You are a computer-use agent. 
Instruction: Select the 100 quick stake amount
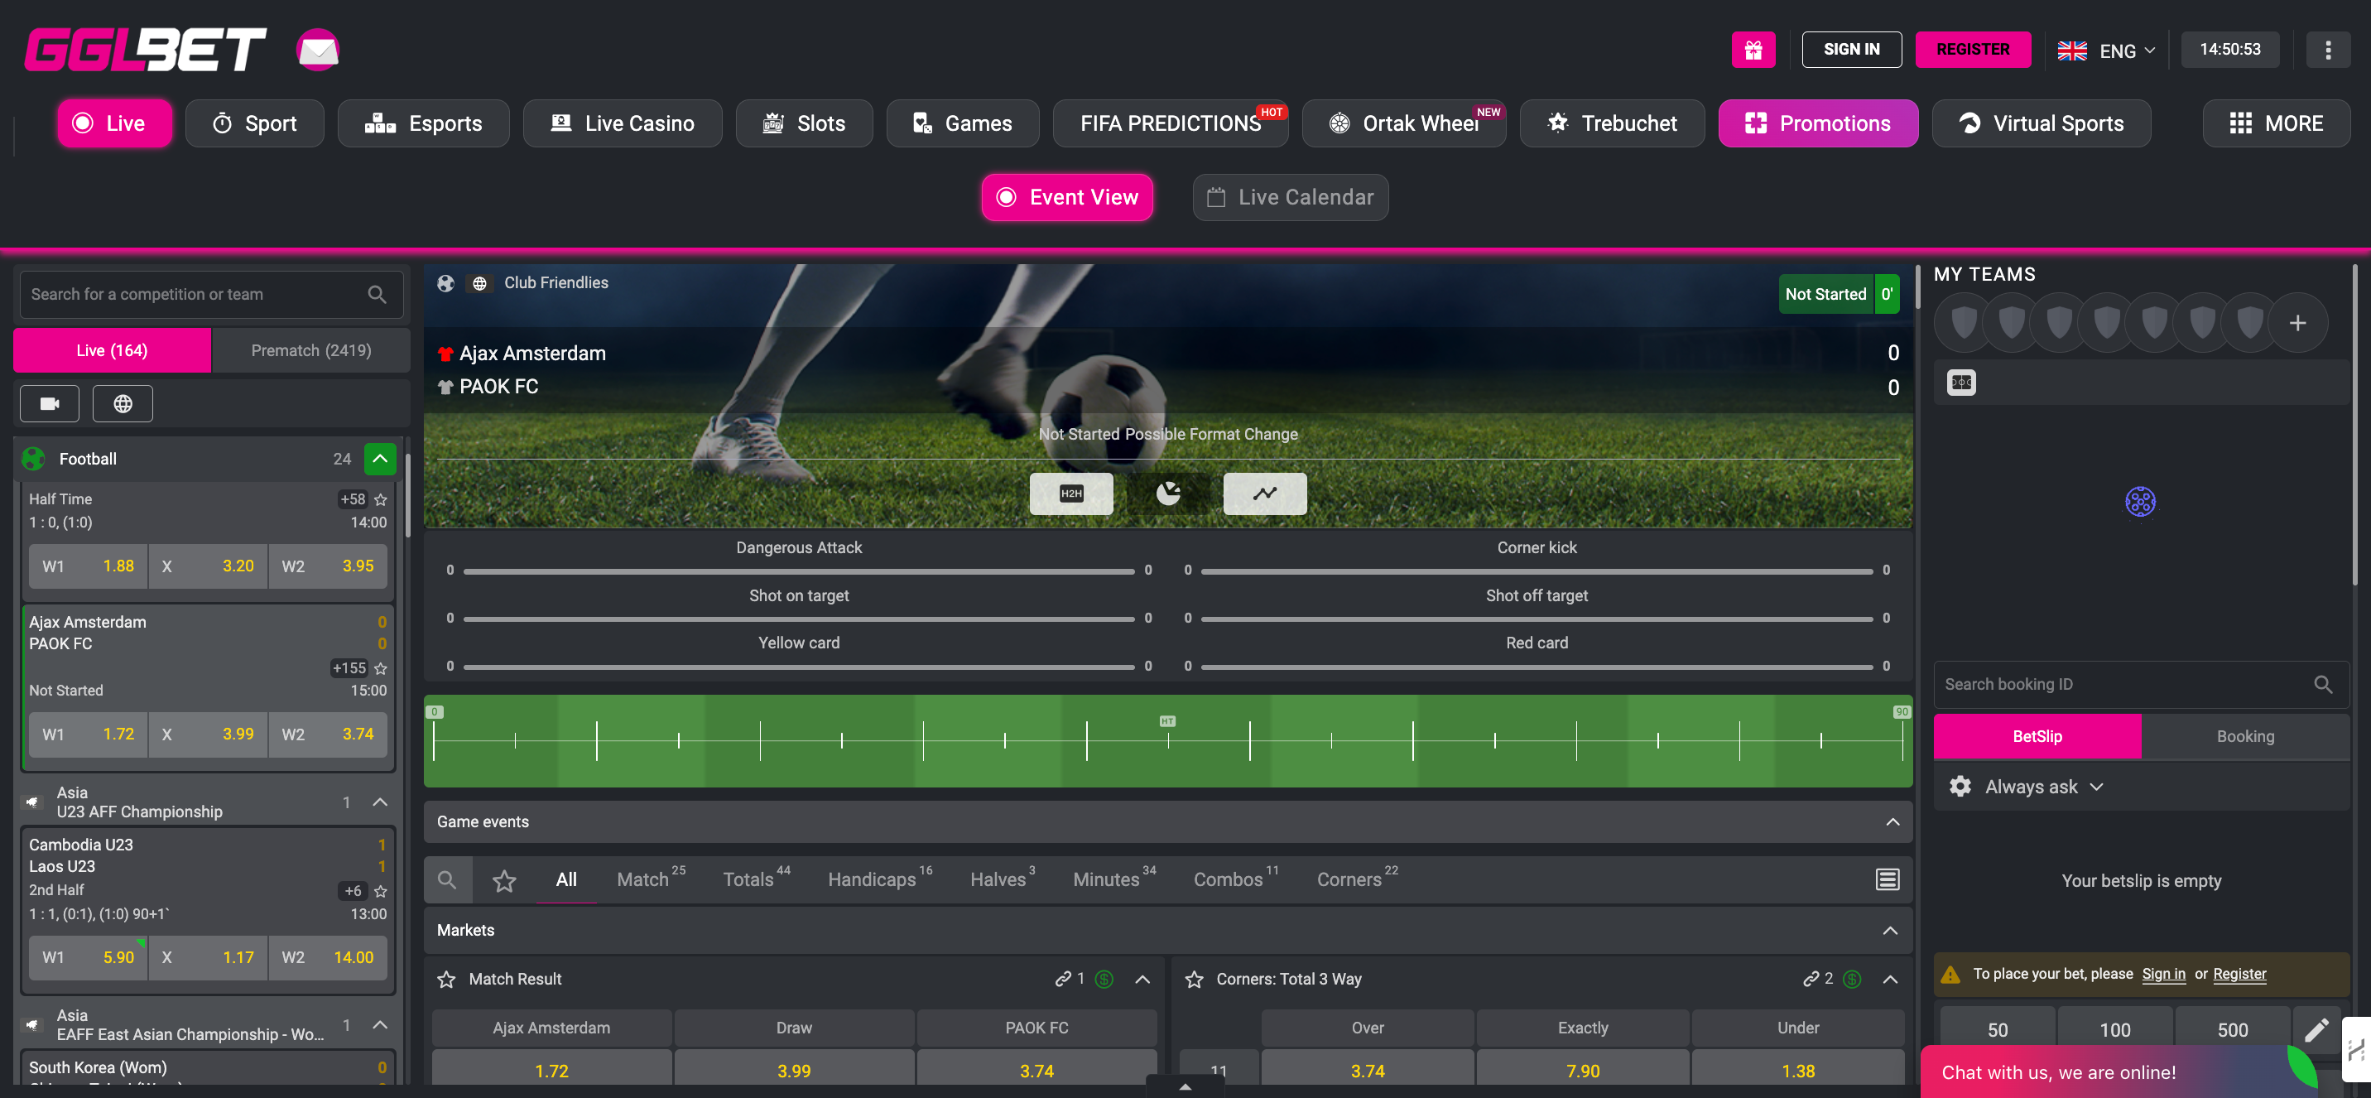[x=2114, y=1030]
